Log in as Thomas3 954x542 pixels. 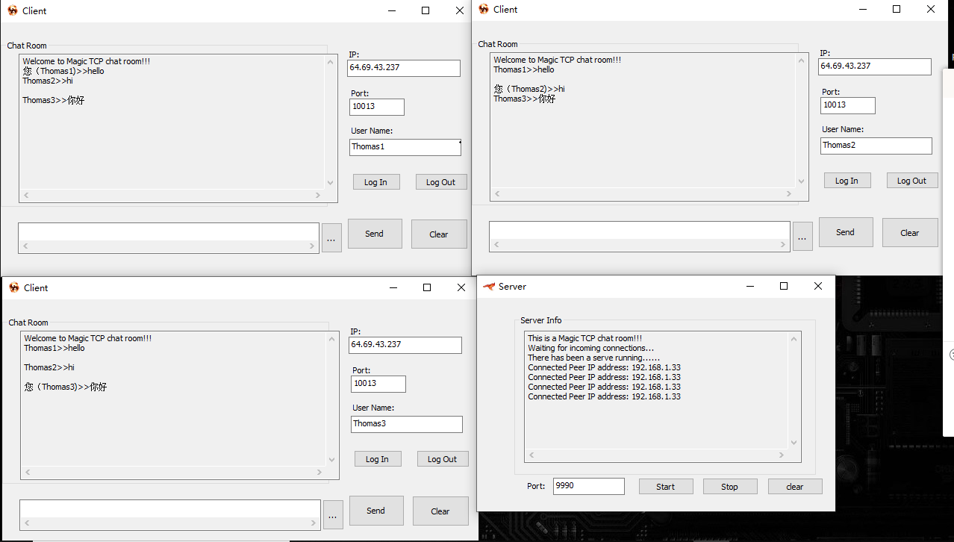click(x=378, y=459)
